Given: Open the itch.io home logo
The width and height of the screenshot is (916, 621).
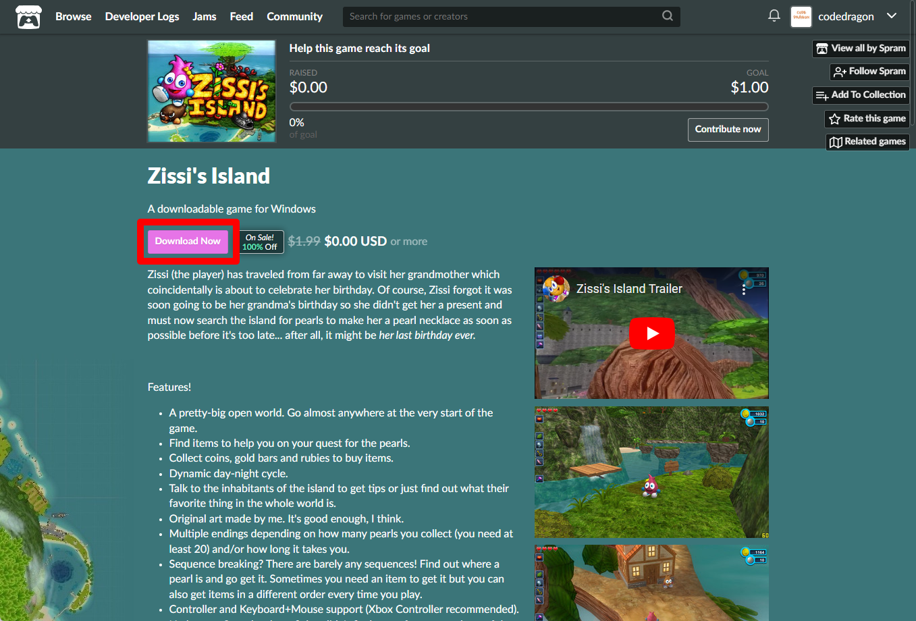Looking at the screenshot, I should pos(28,17).
